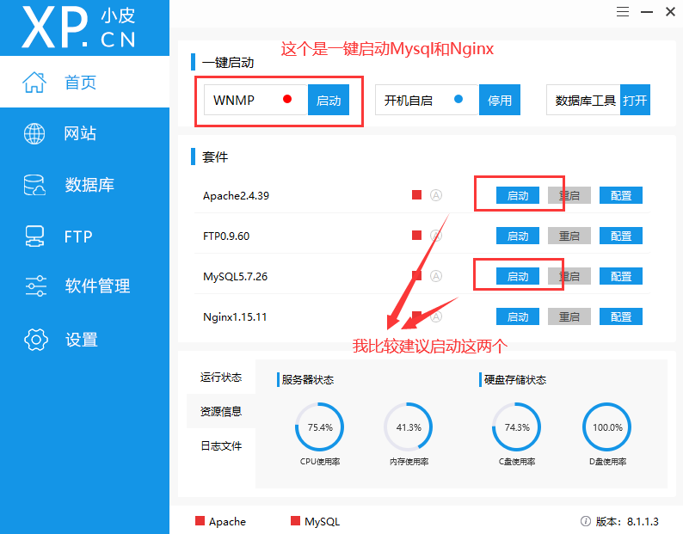Open the hamburger menu at top right
Viewport: 683px width, 534px height.
(x=625, y=11)
